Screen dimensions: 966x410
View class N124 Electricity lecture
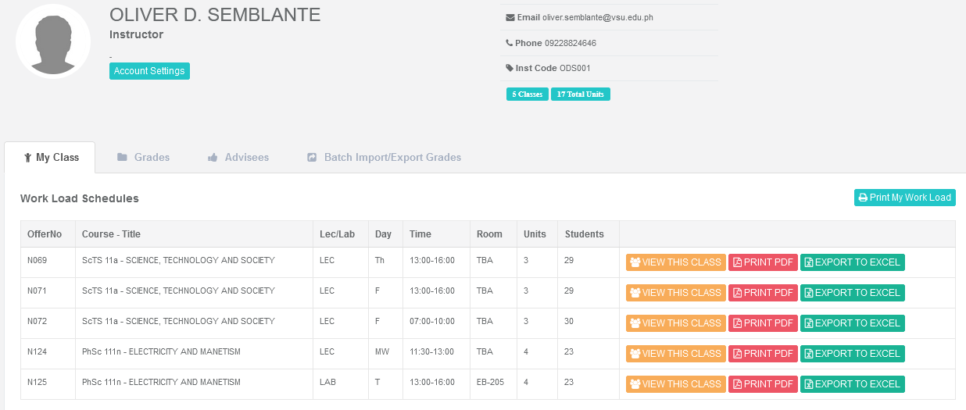click(x=675, y=354)
